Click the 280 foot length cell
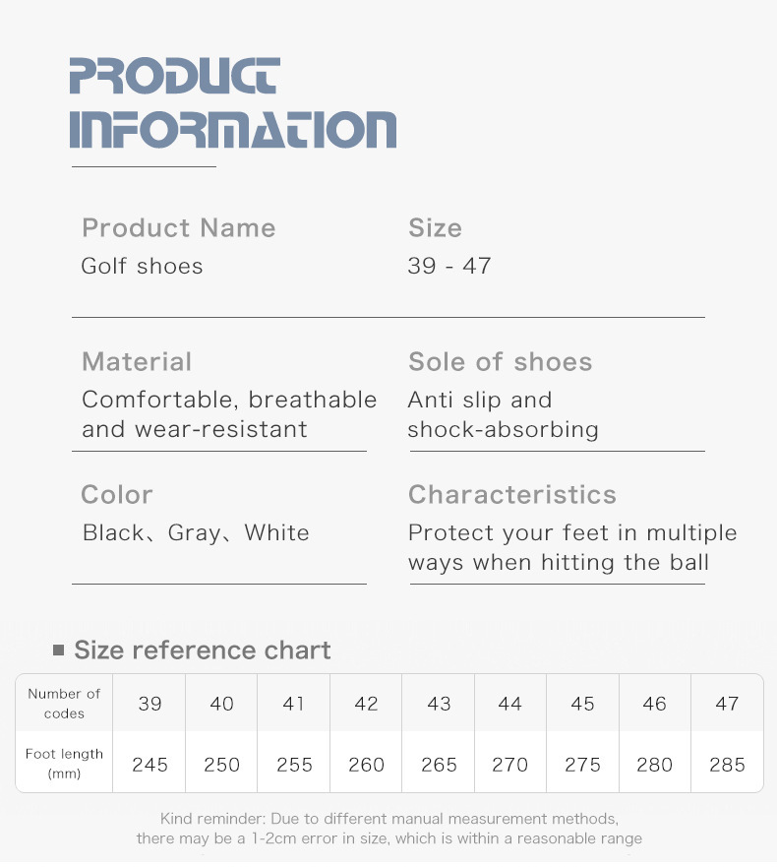777x867 pixels. point(654,765)
